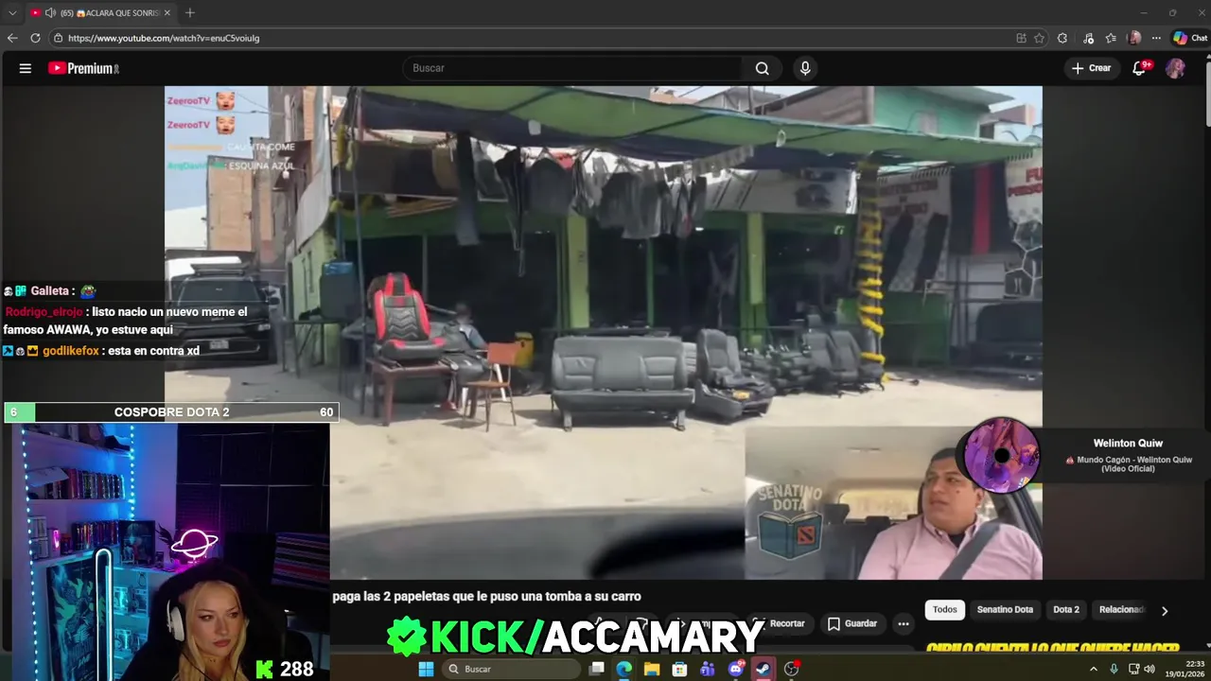Expand the tab actions dropdown

[12, 13]
